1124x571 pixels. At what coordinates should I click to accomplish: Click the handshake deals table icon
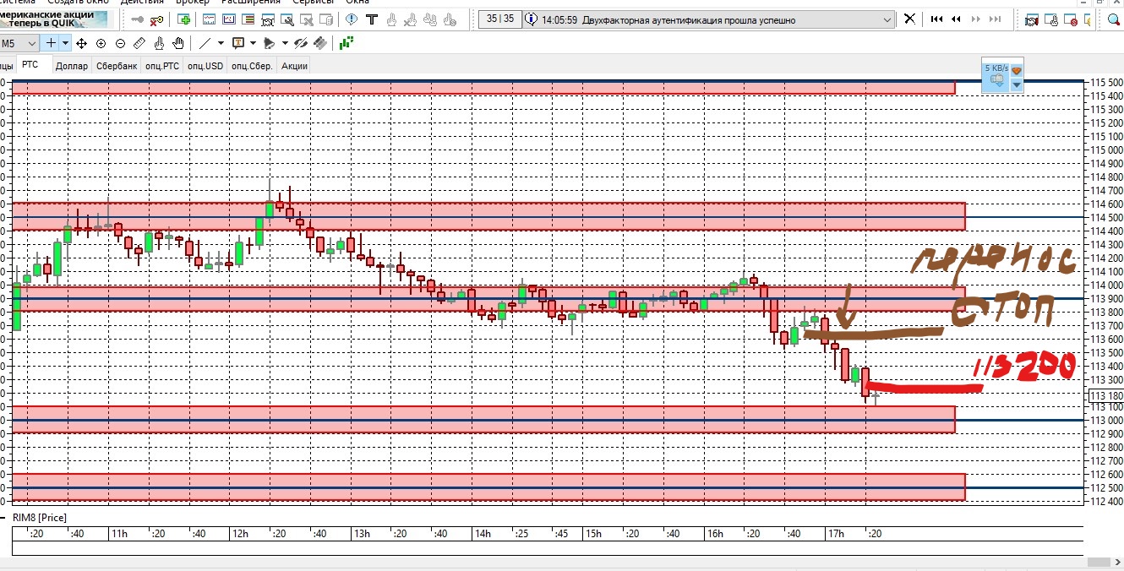tap(1032, 19)
